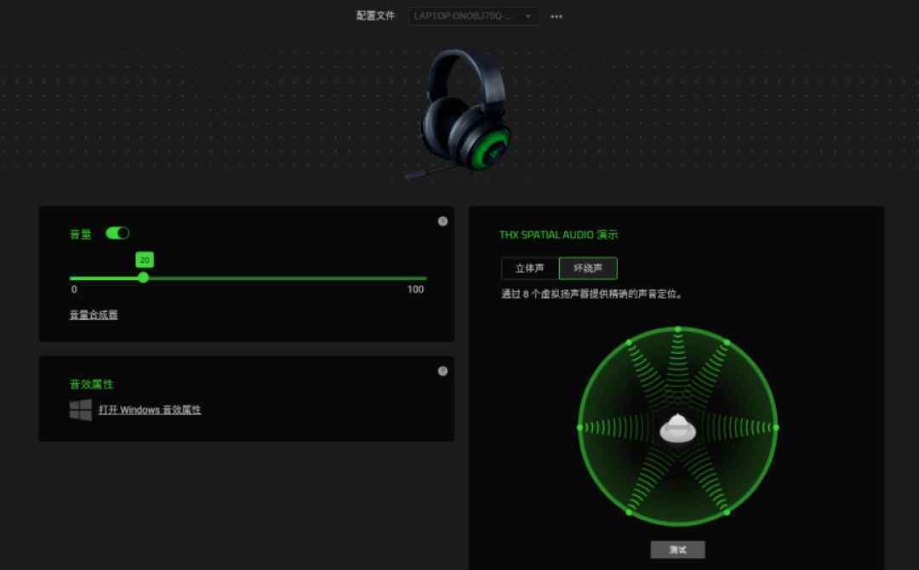Click the info icon in the 音量 panel

(442, 221)
